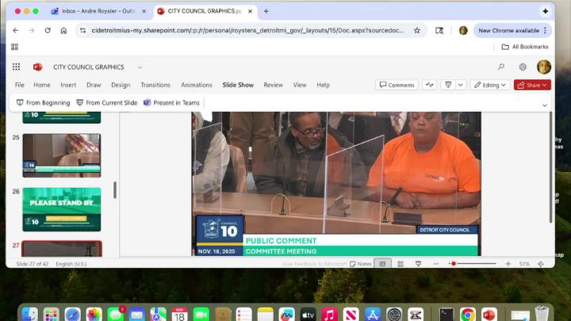Expand the ribbon display options chevron

click(545, 105)
